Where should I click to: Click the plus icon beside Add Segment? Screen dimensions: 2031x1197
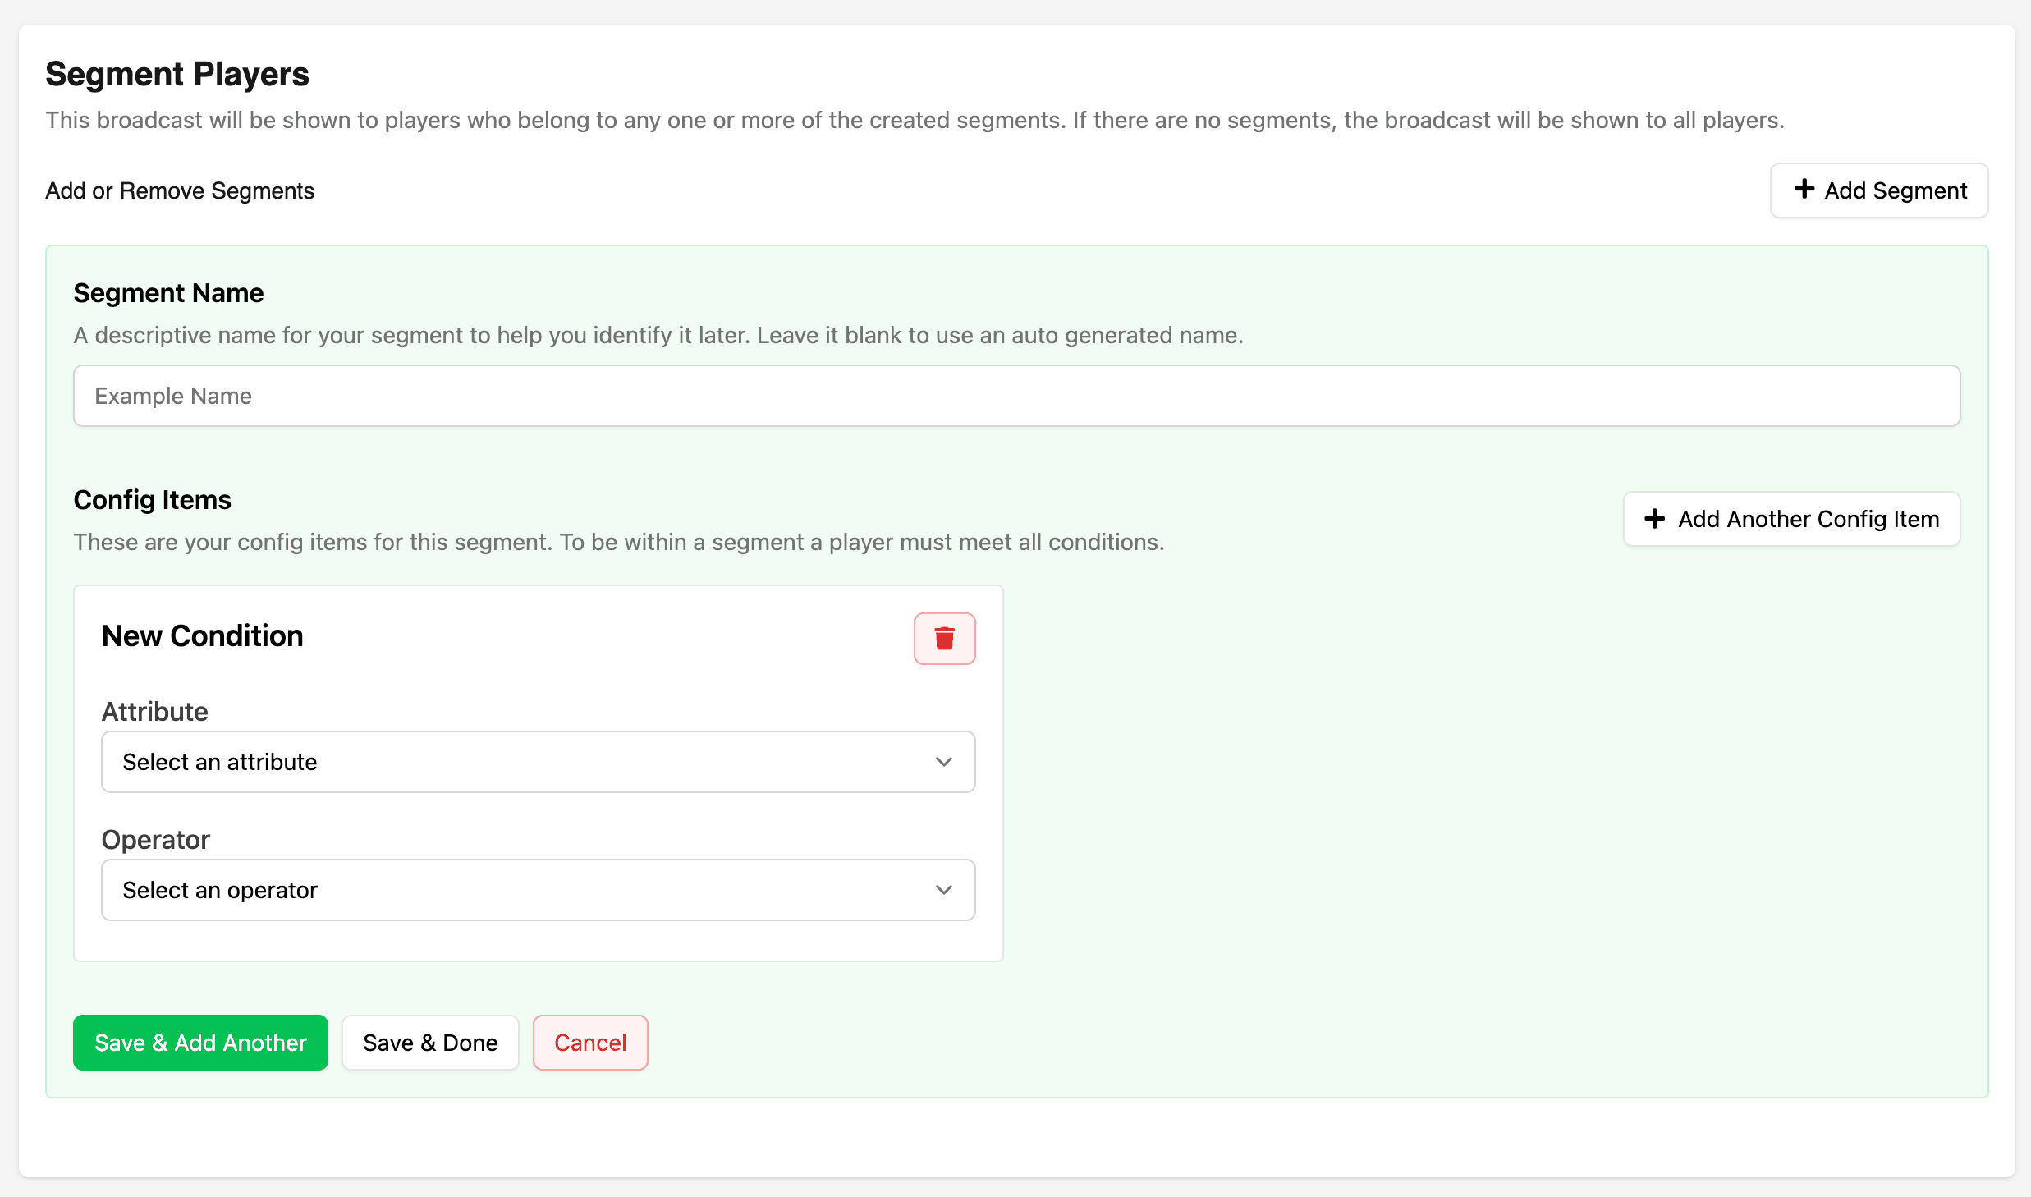click(1804, 190)
